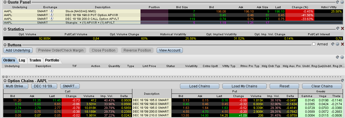Open Orders tab area help question icon
Image resolution: width=345 pixels, height=118 pixels.
point(342,57)
